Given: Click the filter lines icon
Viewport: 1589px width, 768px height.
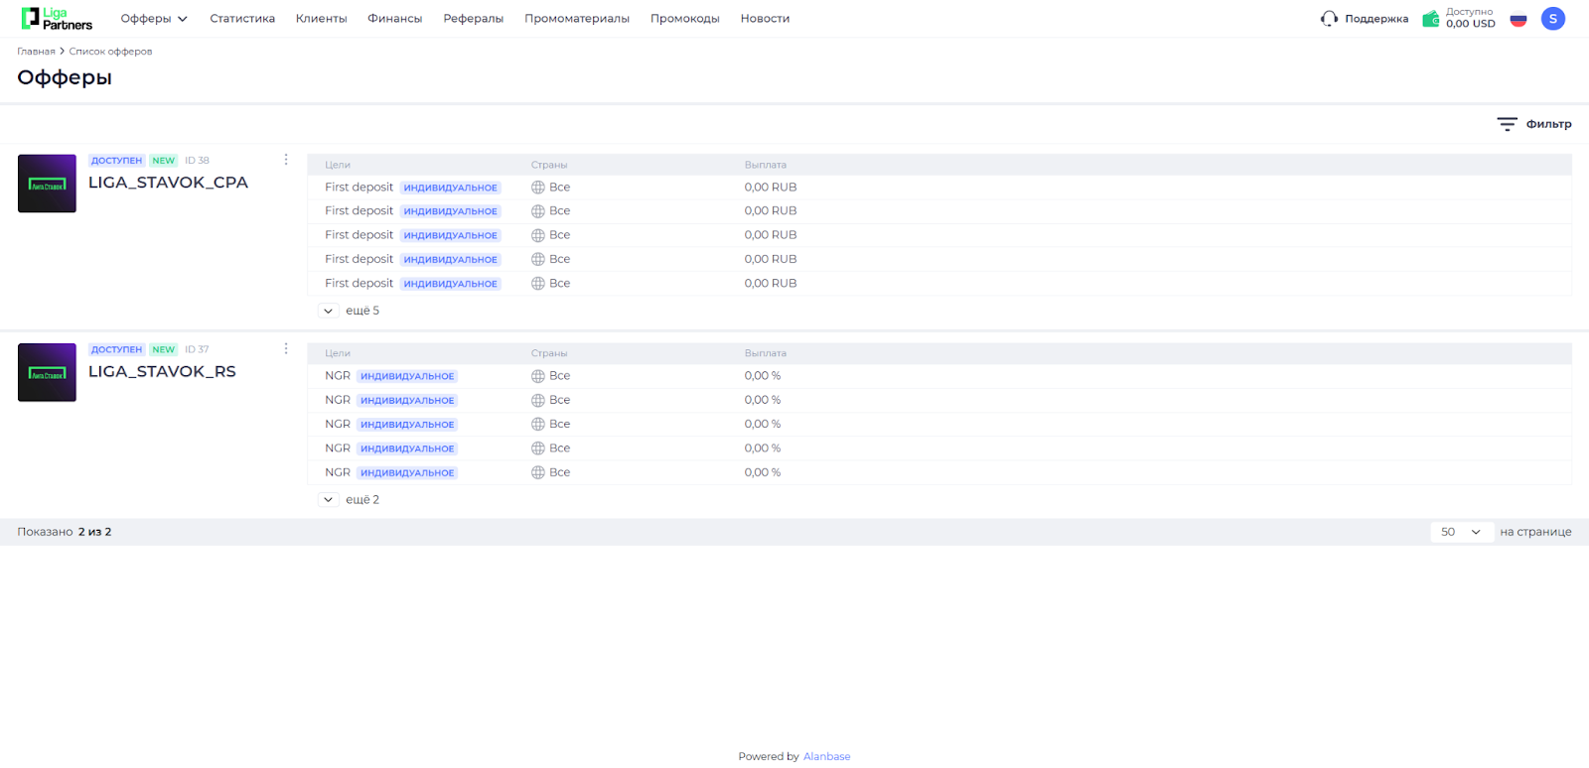Looking at the screenshot, I should pos(1507,124).
